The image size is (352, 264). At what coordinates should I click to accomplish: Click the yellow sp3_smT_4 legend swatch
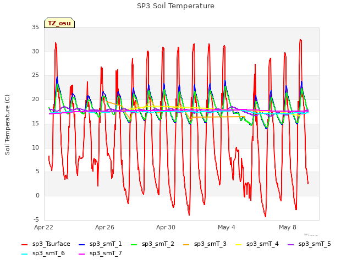[238, 244]
